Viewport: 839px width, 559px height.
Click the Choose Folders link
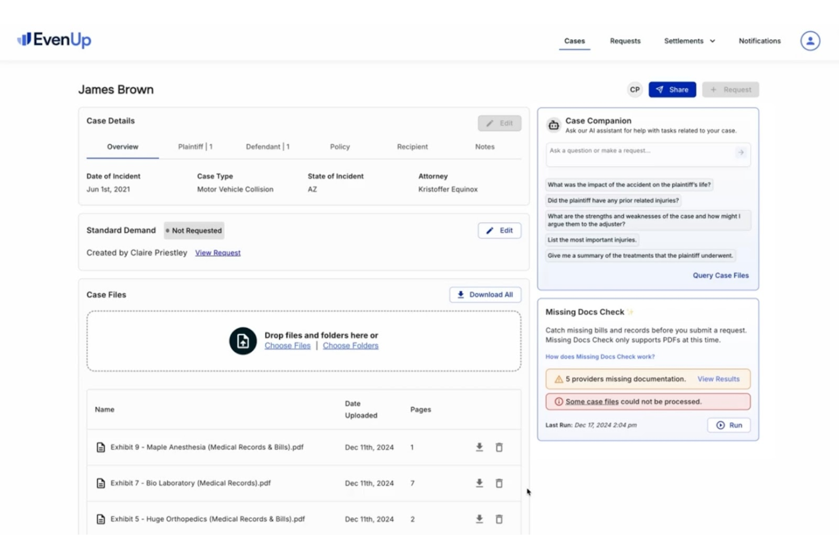351,345
